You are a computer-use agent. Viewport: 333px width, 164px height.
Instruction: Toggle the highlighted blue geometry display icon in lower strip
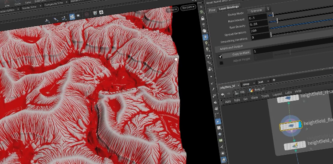218,121
